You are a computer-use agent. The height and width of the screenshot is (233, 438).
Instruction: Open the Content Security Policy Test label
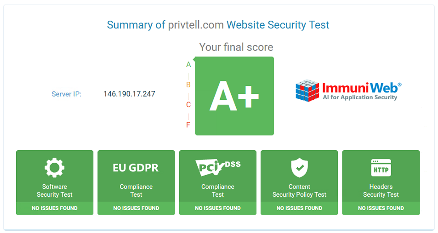click(299, 191)
